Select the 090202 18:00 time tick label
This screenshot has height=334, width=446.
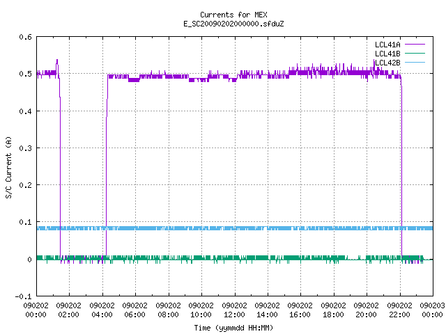coord(333,310)
